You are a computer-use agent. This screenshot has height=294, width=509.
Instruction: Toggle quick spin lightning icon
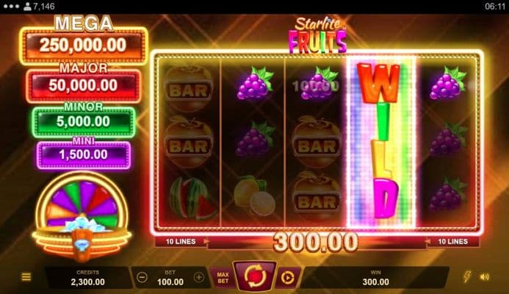tap(467, 276)
